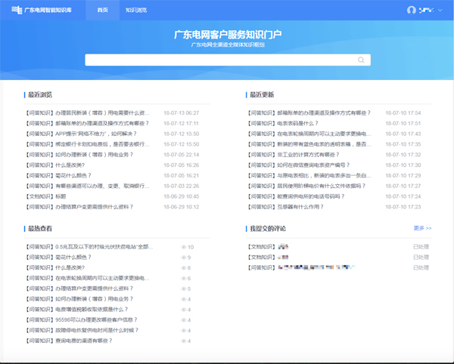Image resolution: width=454 pixels, height=364 pixels.
Task: Switch to the 首页 tab
Action: (103, 10)
